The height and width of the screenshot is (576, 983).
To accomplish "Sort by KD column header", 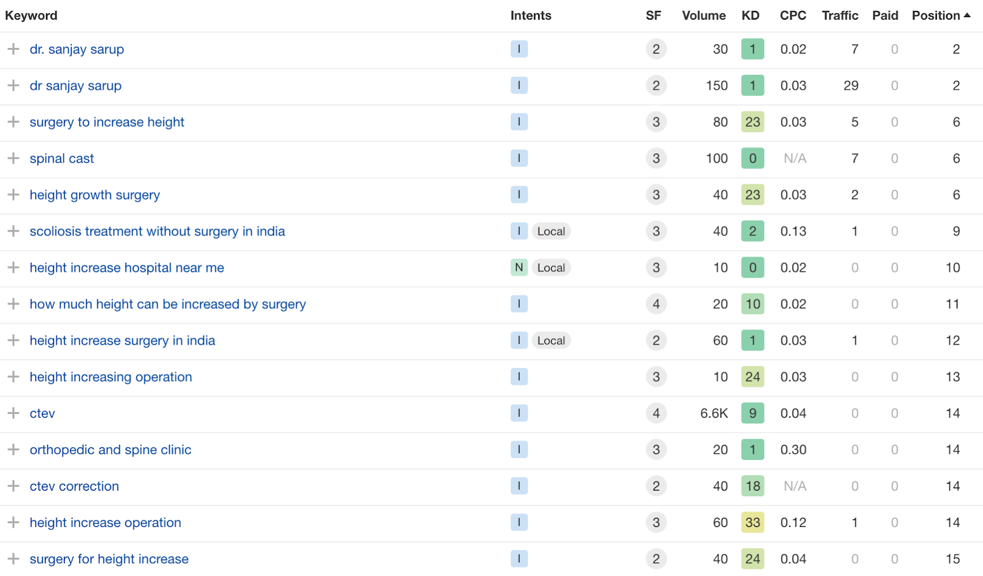I will pos(751,15).
